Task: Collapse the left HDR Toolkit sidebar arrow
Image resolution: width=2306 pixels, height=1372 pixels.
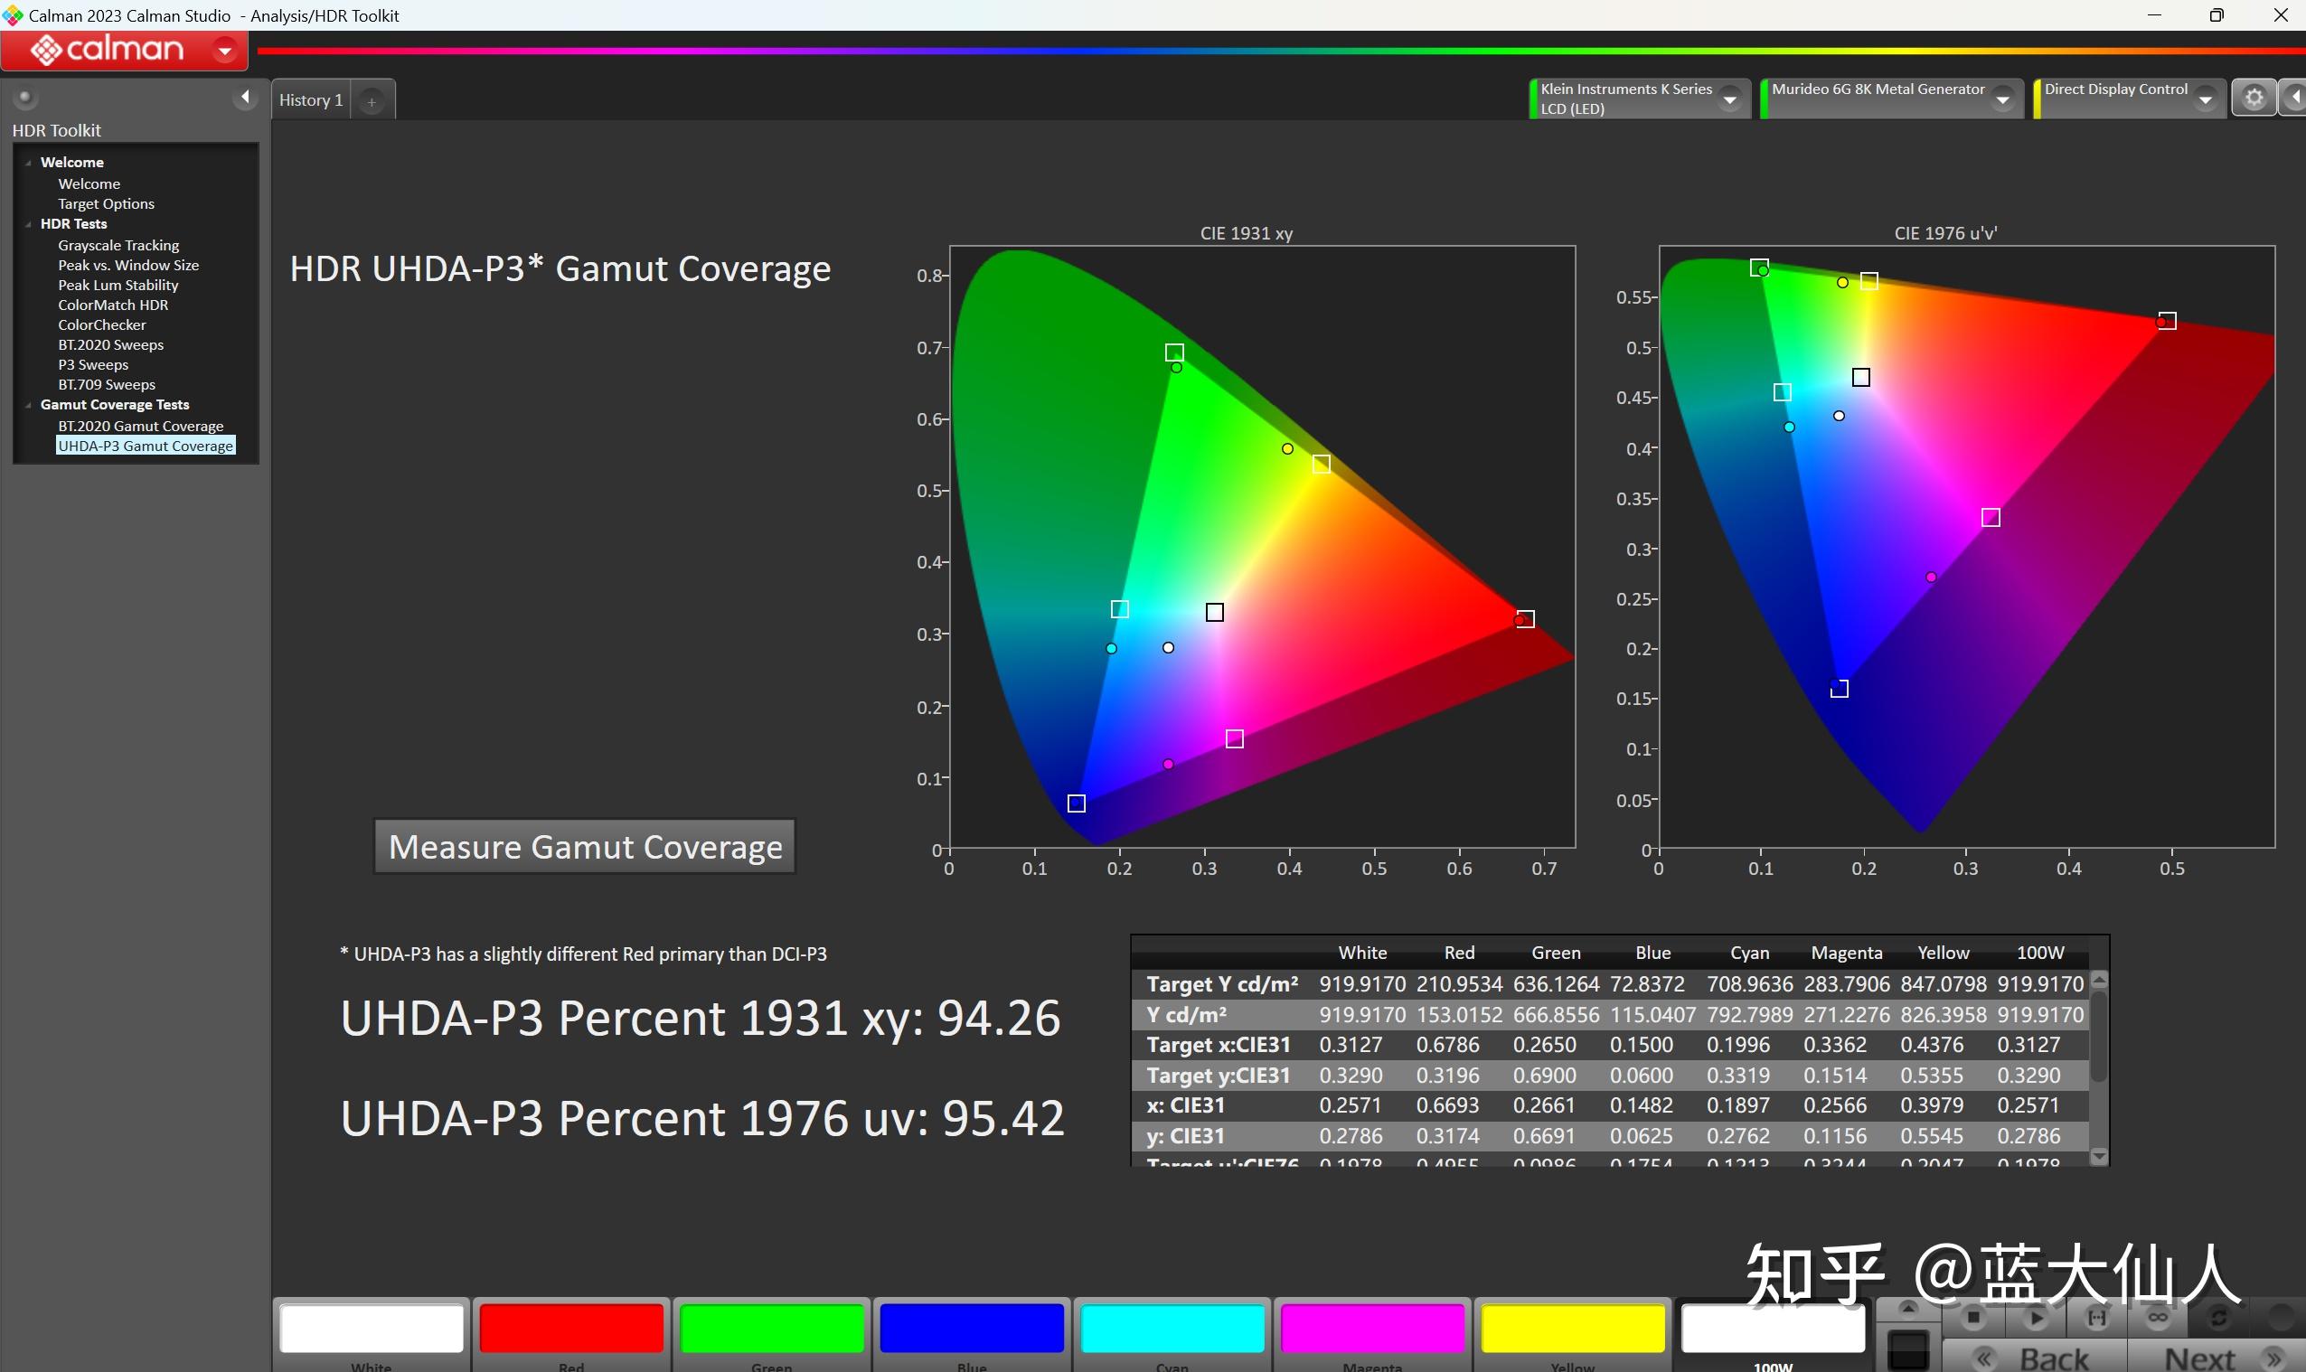Action: (245, 97)
